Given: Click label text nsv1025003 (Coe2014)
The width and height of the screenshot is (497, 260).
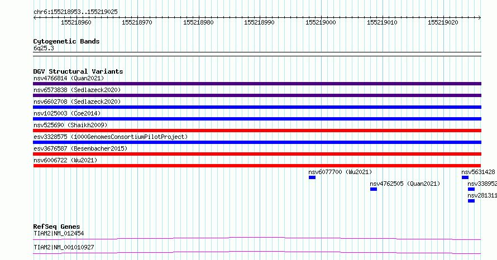Looking at the screenshot, I should click(67, 113).
